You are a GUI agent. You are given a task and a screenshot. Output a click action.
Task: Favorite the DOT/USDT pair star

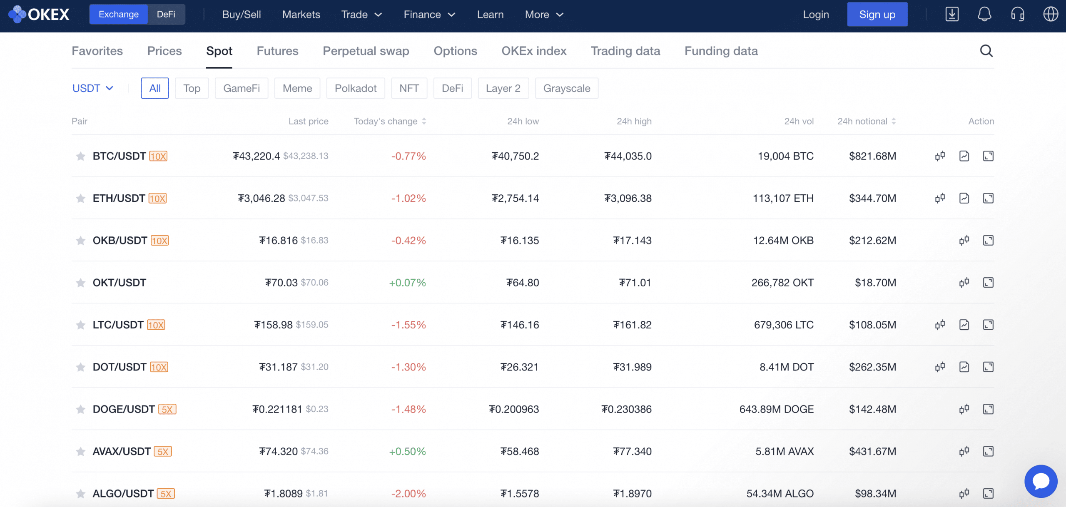[80, 367]
